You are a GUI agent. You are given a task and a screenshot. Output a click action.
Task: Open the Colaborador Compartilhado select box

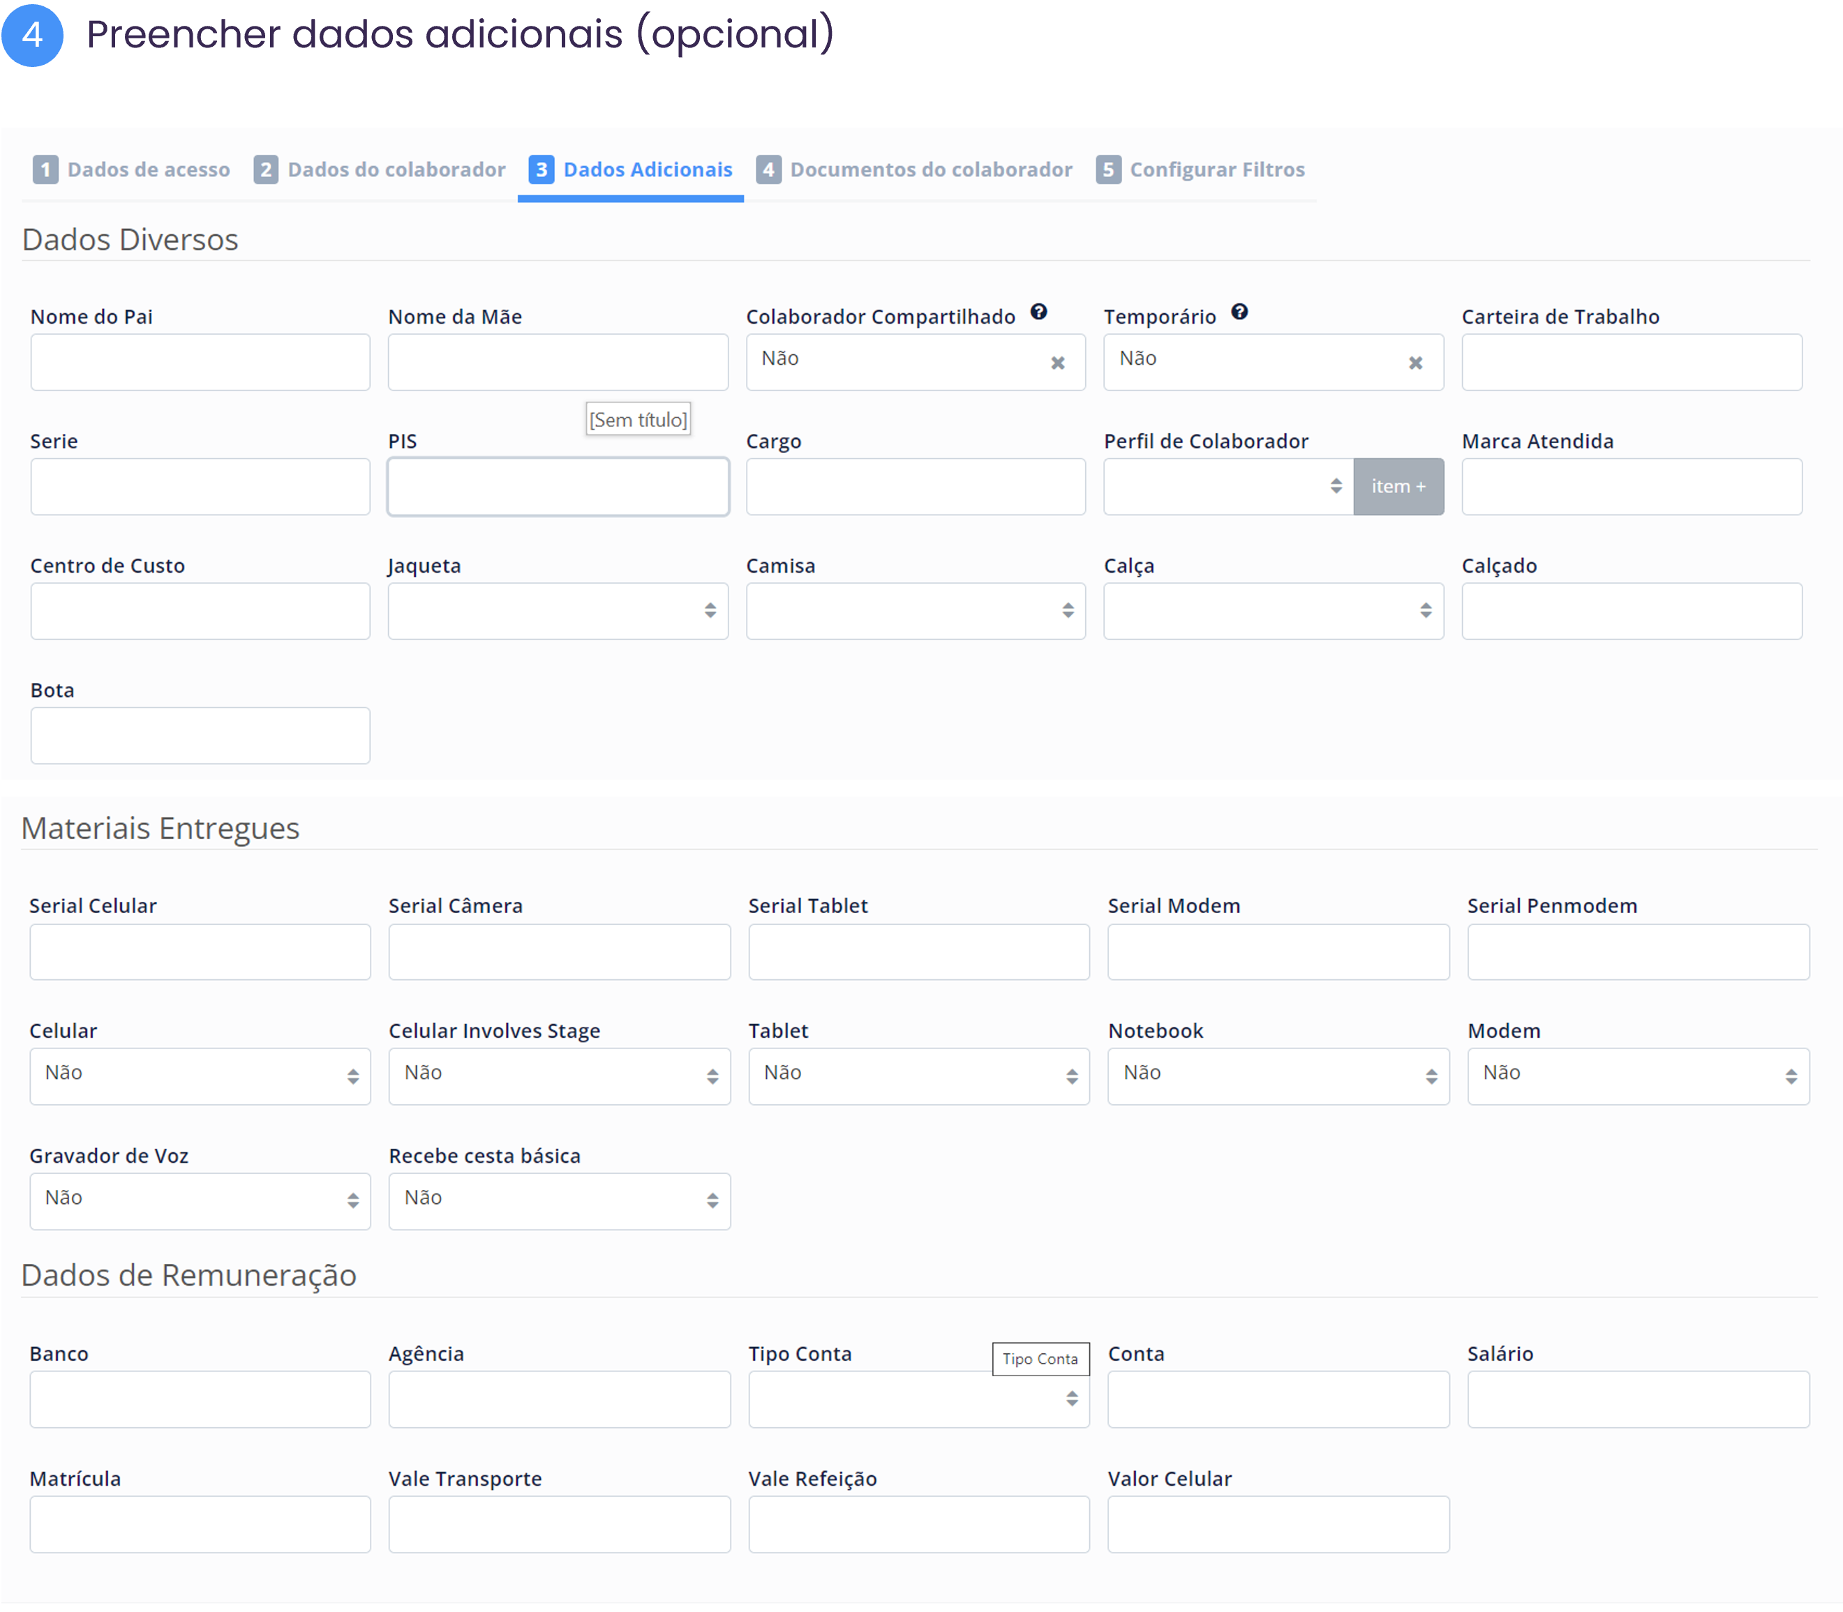point(915,361)
